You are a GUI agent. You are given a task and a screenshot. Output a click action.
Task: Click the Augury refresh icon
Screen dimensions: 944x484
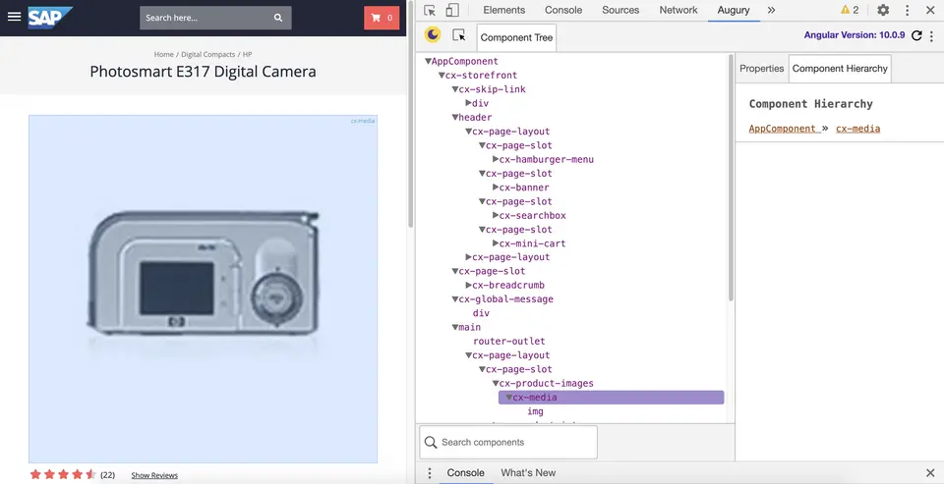(916, 35)
